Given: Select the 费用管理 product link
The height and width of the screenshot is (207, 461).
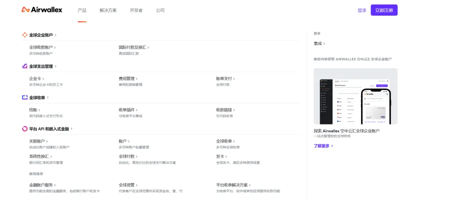Looking at the screenshot, I should tap(128, 78).
